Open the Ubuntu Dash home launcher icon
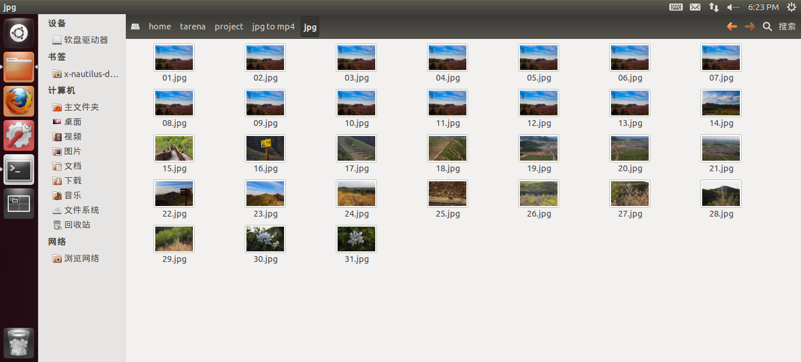801x362 pixels. pos(19,33)
